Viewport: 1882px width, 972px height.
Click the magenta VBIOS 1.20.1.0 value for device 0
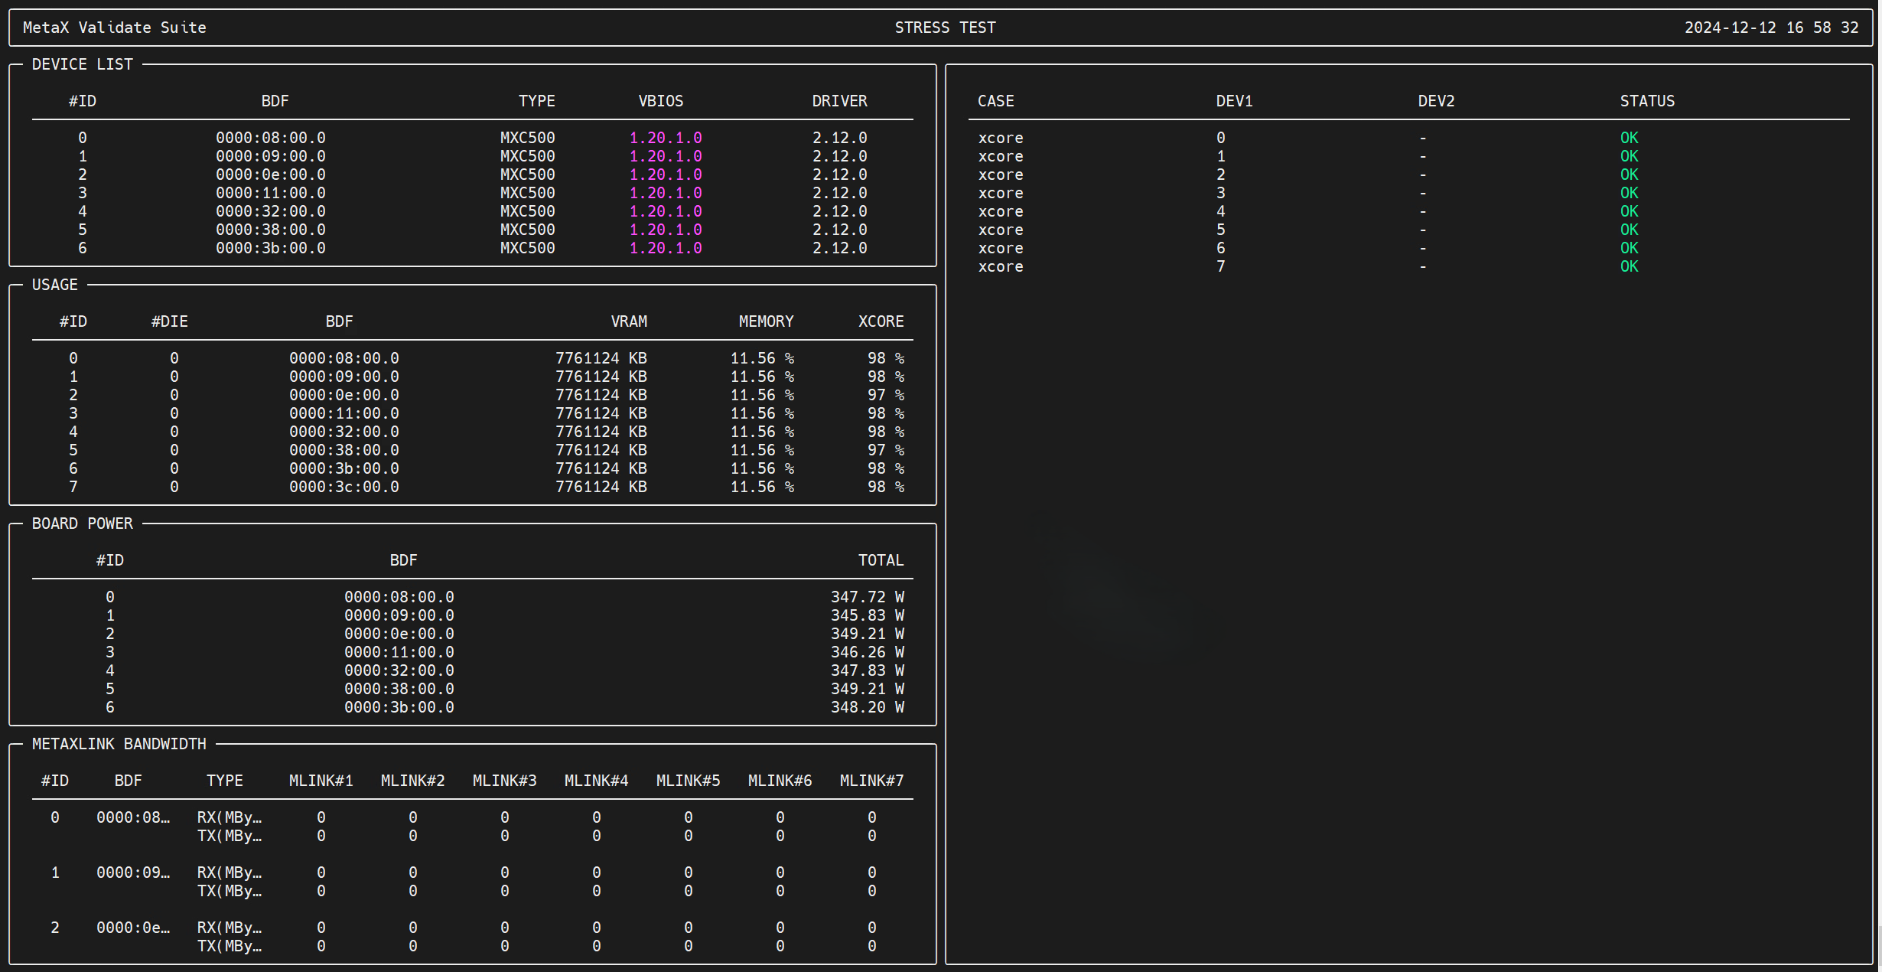665,138
